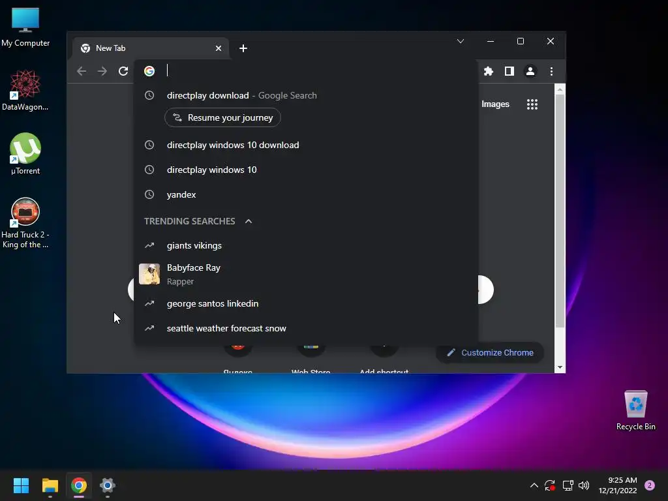Choose the 'directplay download' suggestion
The height and width of the screenshot is (501, 668).
[x=307, y=95]
